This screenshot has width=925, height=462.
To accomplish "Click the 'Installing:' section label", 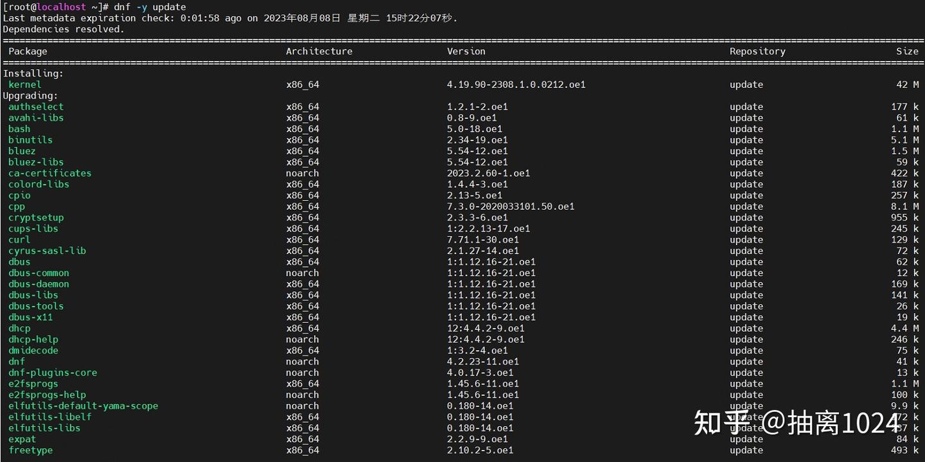I will (x=33, y=74).
